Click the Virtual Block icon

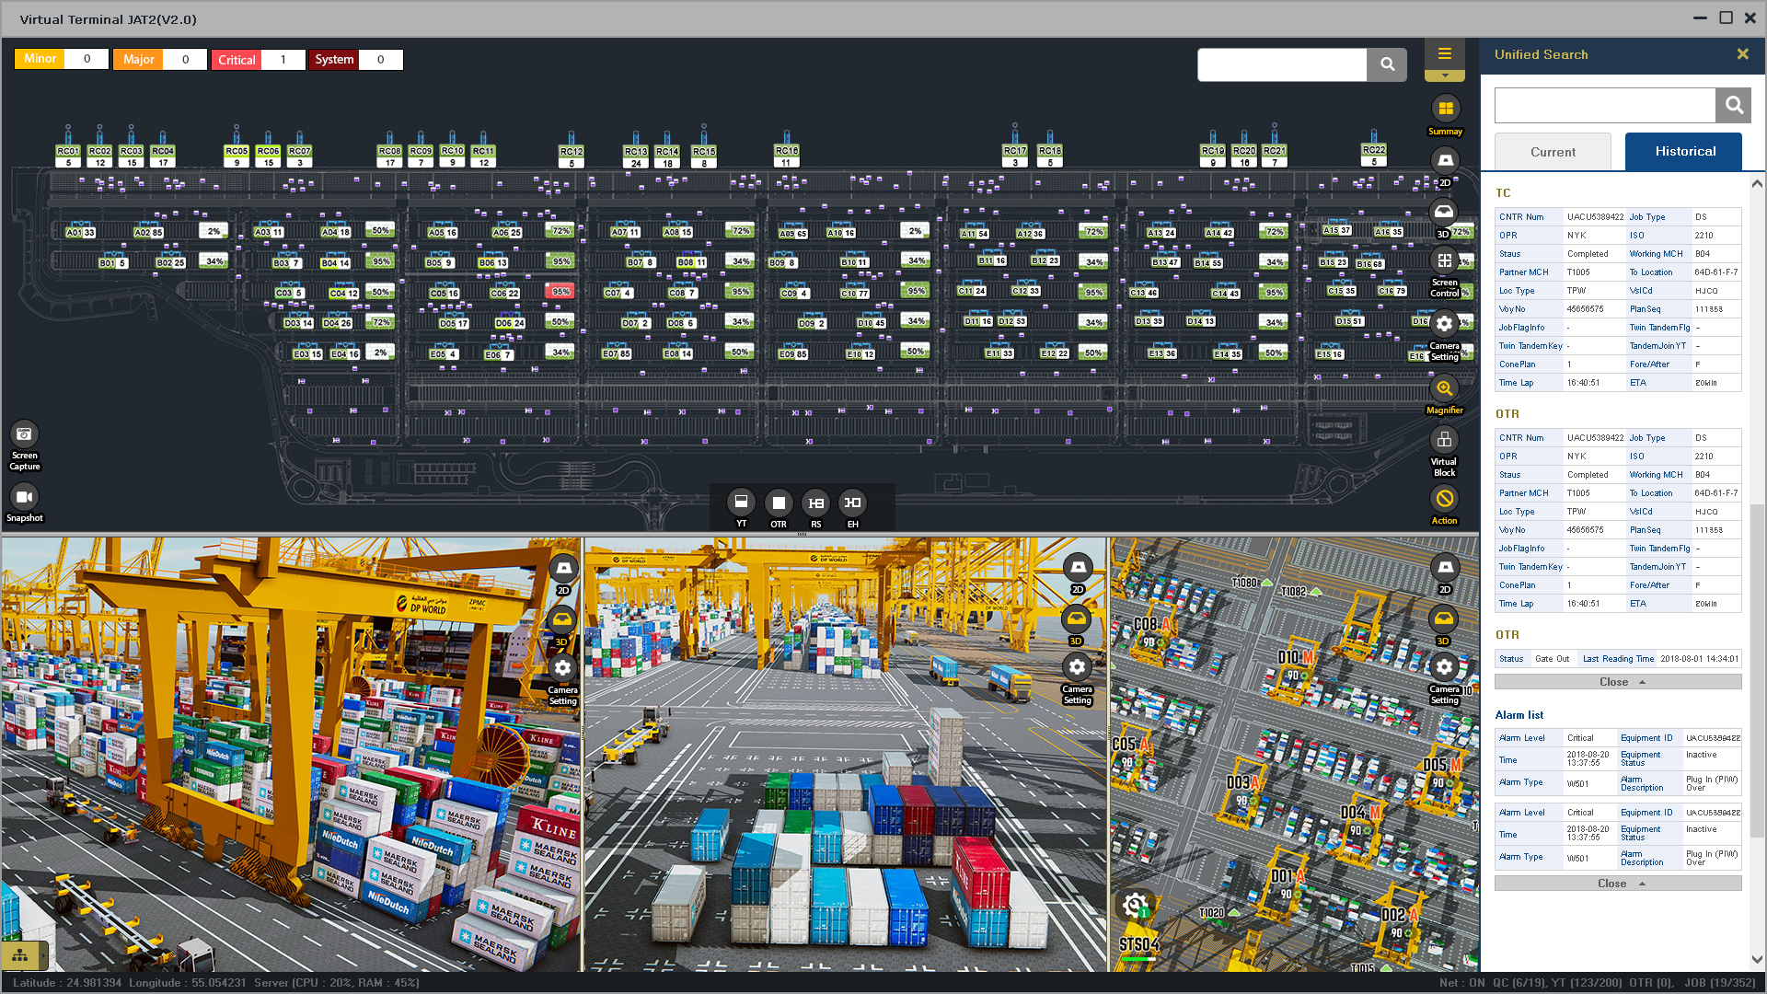tap(1444, 441)
